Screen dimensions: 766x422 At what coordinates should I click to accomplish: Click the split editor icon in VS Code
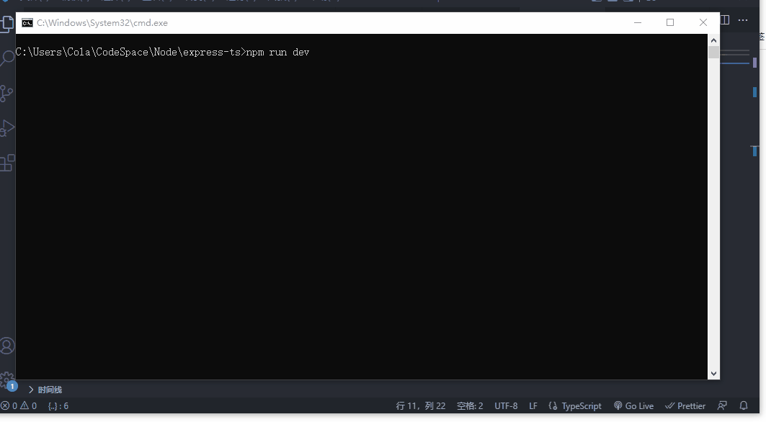pos(725,20)
